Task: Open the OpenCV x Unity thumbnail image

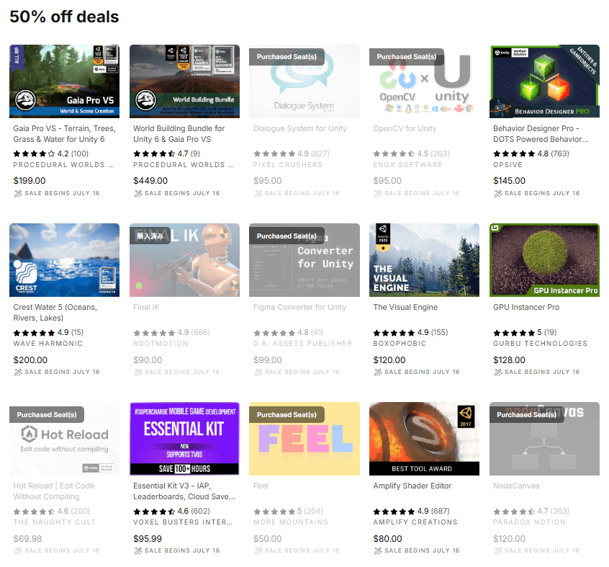Action: (424, 81)
